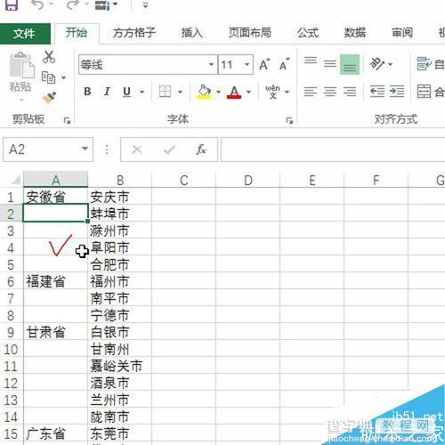
Task: Center text horizontally
Action: [330, 92]
